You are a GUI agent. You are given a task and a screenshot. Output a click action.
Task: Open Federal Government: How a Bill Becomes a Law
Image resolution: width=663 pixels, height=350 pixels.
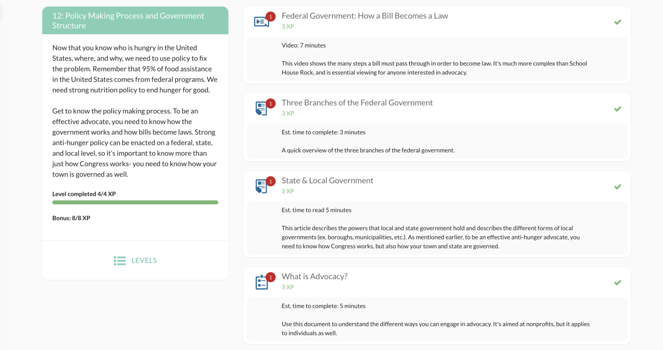click(365, 16)
